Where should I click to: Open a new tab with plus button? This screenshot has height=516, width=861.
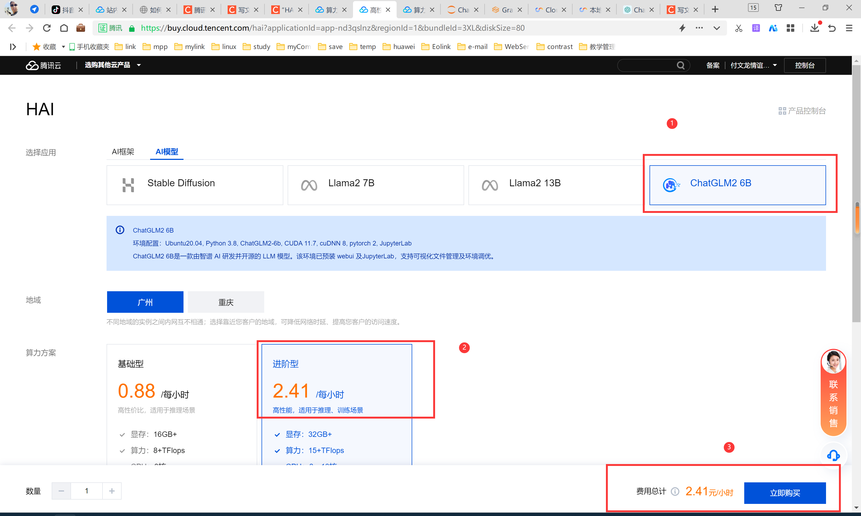[715, 9]
